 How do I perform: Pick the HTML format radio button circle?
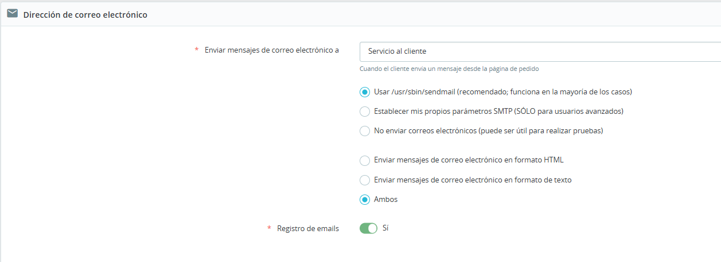(365, 160)
